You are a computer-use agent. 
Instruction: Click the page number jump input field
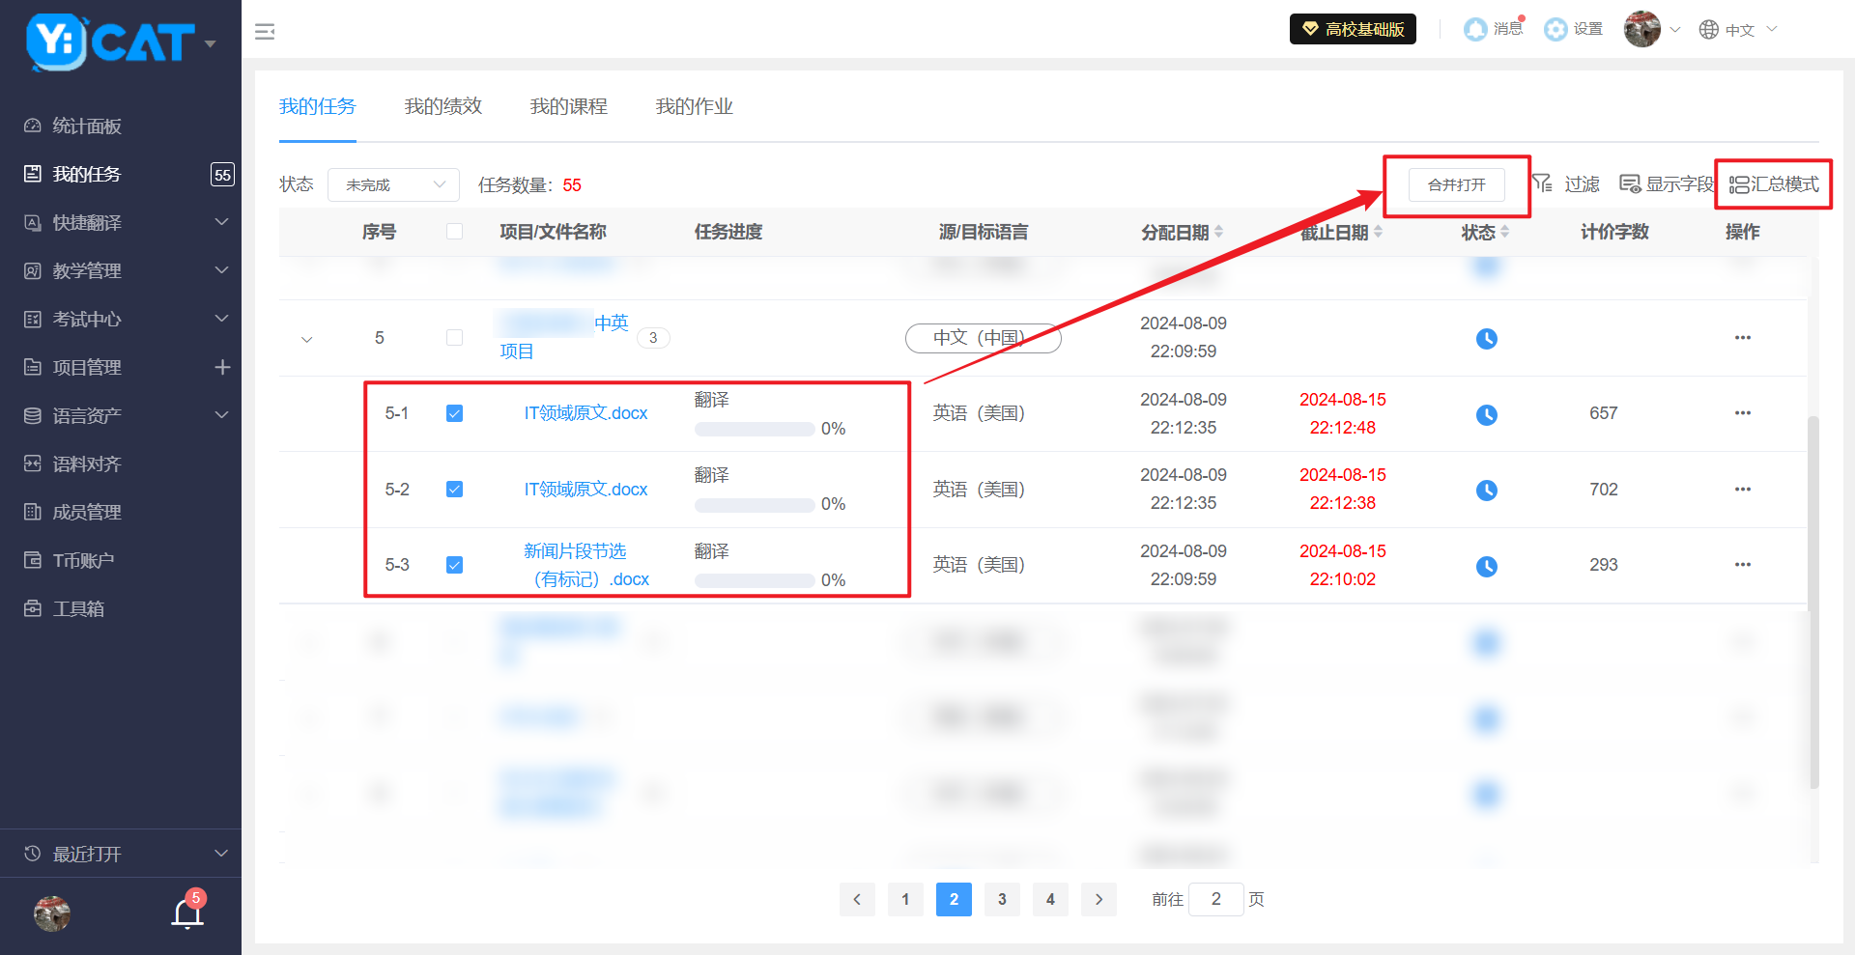(1215, 899)
